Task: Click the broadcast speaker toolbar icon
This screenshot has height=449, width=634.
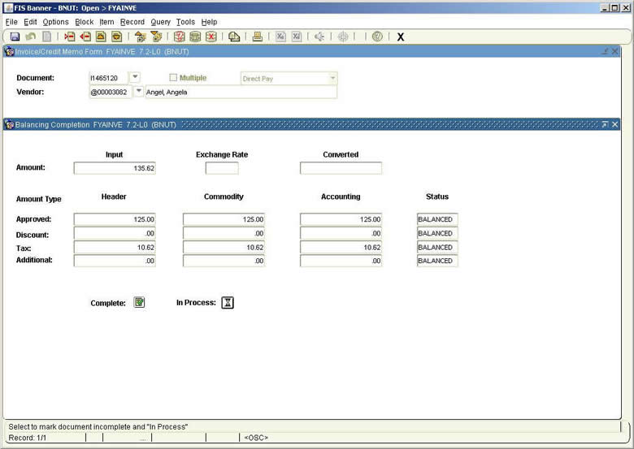Action: (x=319, y=37)
